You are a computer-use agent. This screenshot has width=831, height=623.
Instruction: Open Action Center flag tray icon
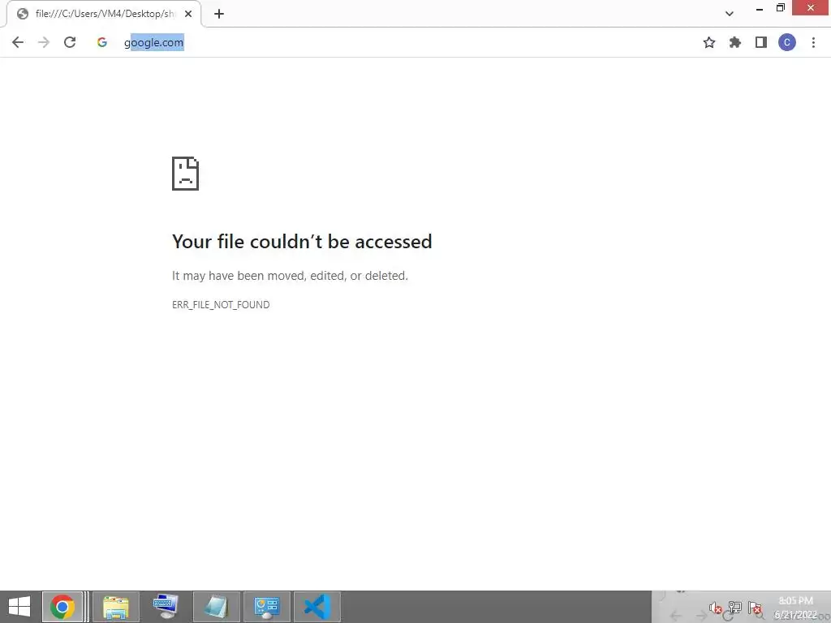[755, 608]
